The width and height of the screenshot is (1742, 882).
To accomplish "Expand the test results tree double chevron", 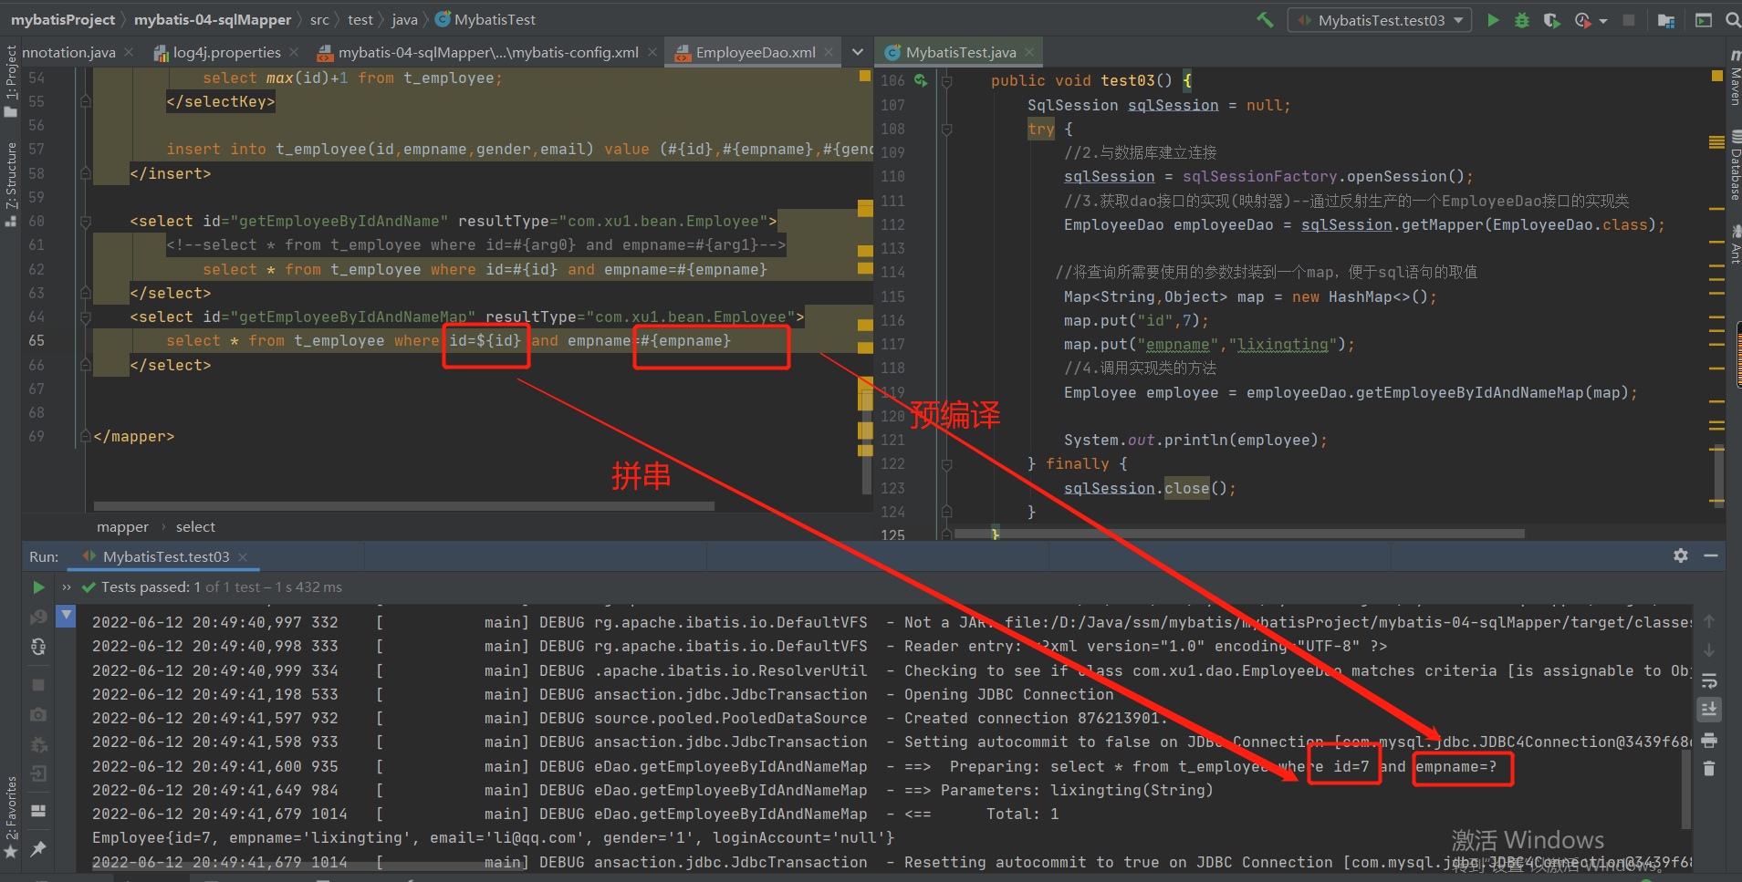I will click(x=67, y=587).
